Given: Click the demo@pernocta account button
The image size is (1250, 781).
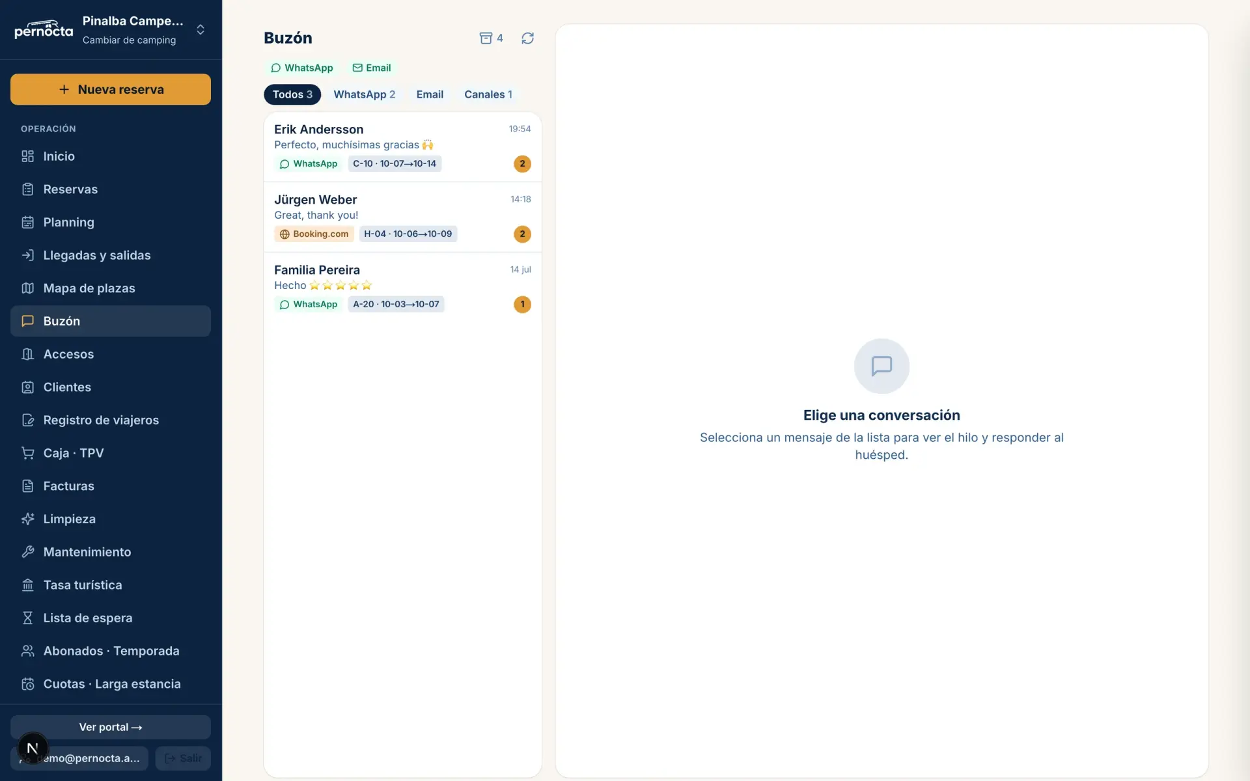Looking at the screenshot, I should tap(79, 758).
